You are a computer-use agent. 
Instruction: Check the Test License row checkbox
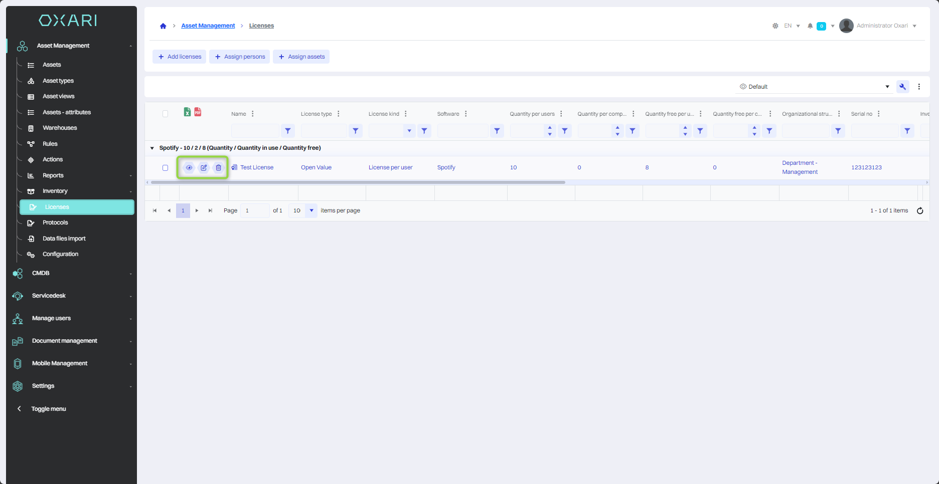point(165,168)
